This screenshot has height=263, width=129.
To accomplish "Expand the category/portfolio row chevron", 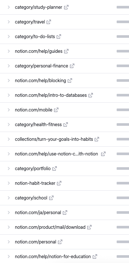I will click(x=9, y=168).
